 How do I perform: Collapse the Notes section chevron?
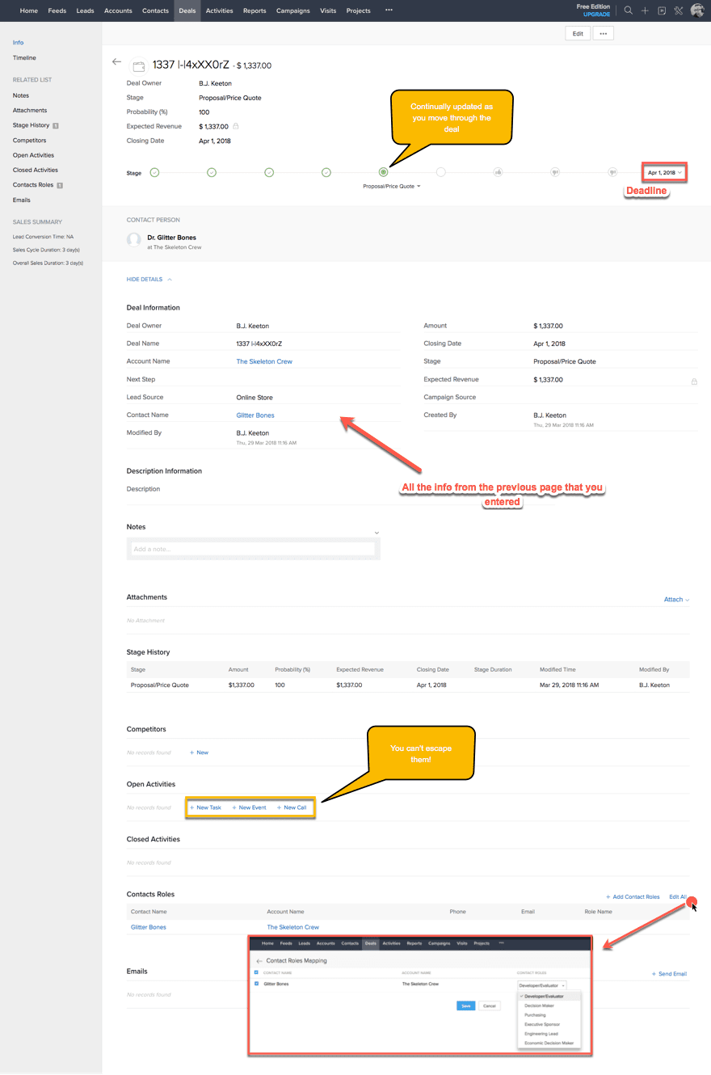point(376,532)
